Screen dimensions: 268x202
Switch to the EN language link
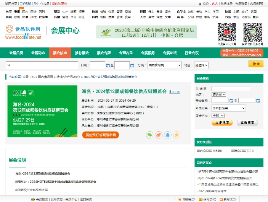35,3
